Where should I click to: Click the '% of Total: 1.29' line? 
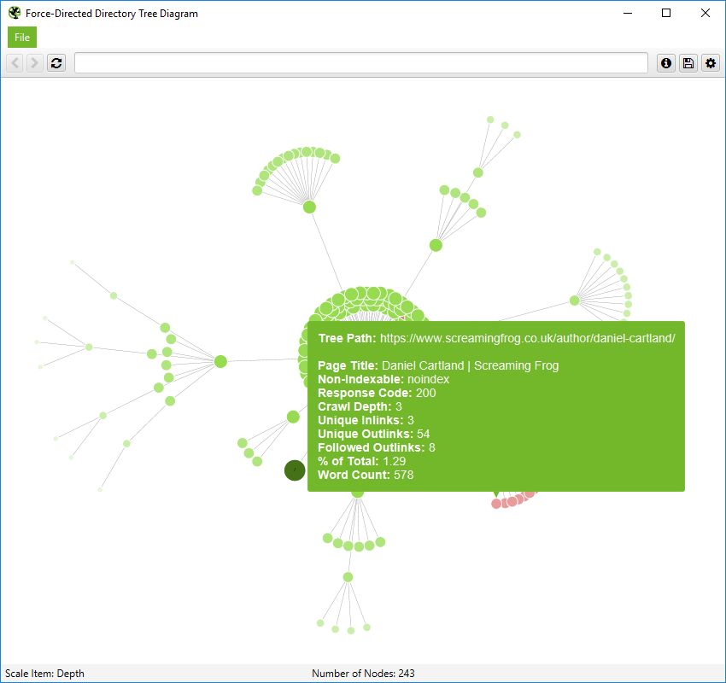pos(361,461)
